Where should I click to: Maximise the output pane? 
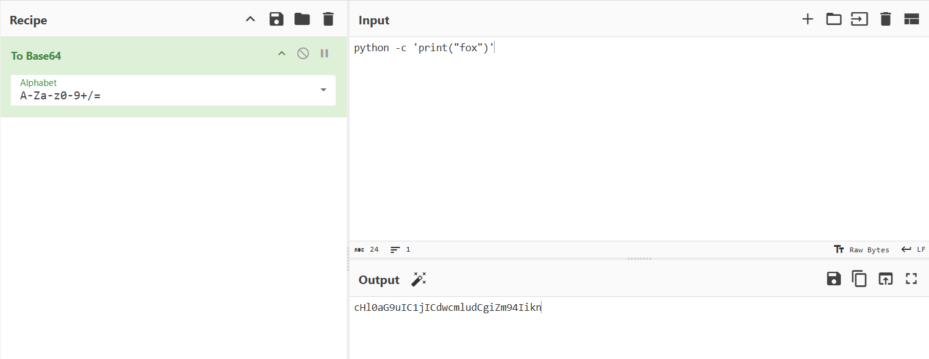pyautogui.click(x=911, y=279)
